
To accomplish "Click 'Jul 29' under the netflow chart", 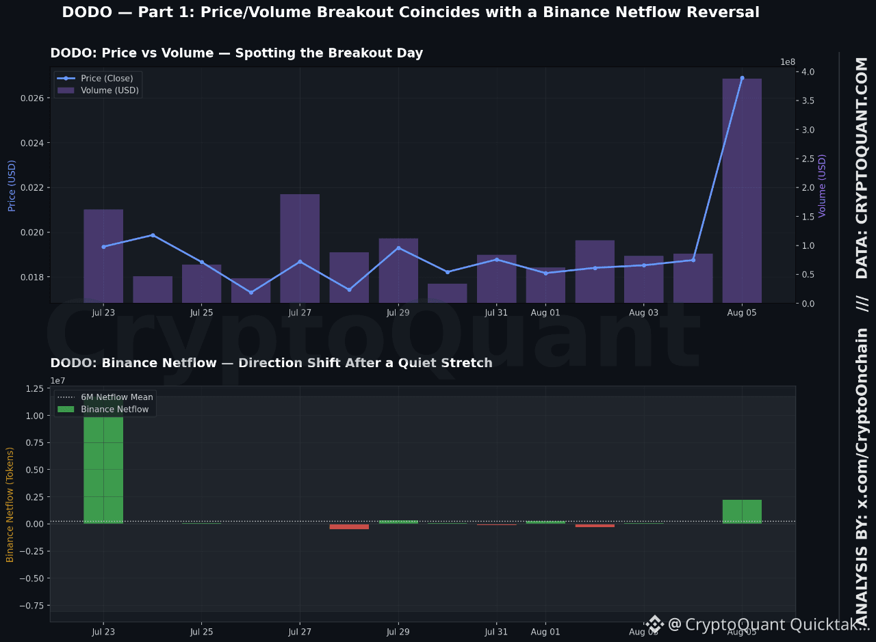I will [x=398, y=632].
